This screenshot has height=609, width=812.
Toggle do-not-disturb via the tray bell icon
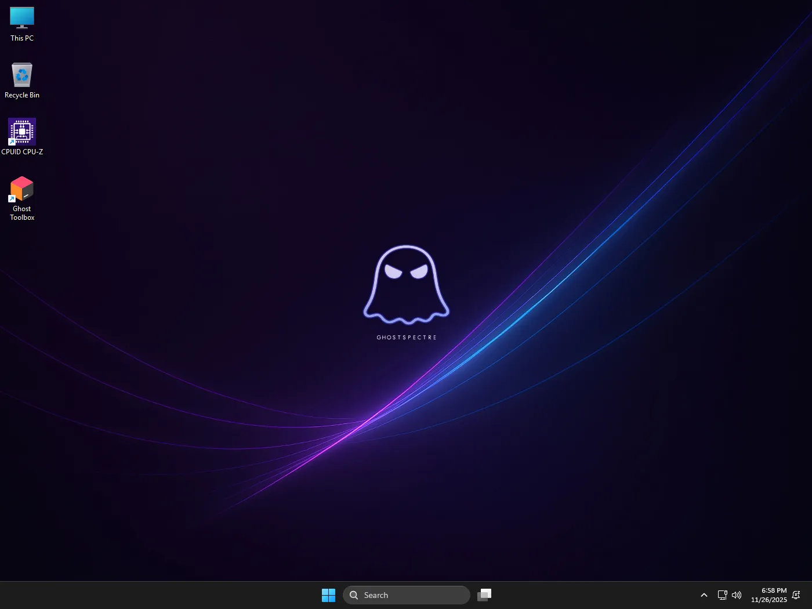click(796, 595)
